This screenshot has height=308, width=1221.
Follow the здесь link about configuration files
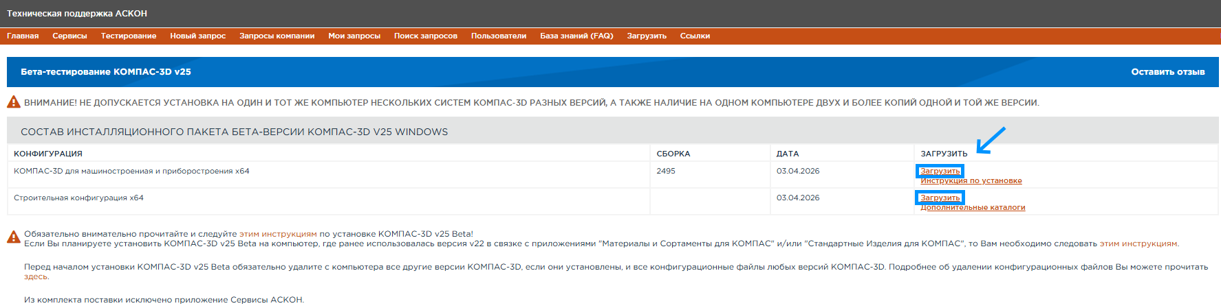click(x=36, y=277)
